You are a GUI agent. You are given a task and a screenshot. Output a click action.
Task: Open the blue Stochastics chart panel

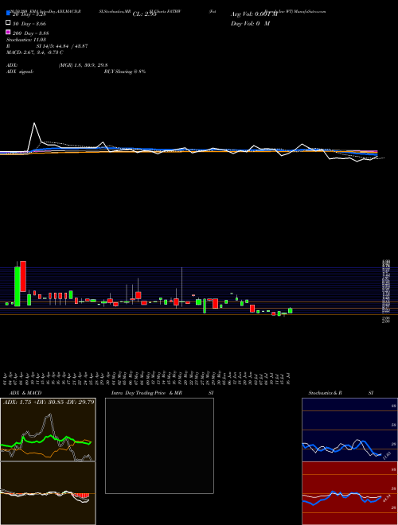[349, 430]
